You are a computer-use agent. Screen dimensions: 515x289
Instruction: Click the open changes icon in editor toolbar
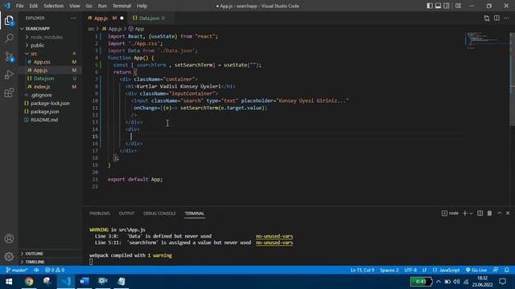click(x=486, y=18)
